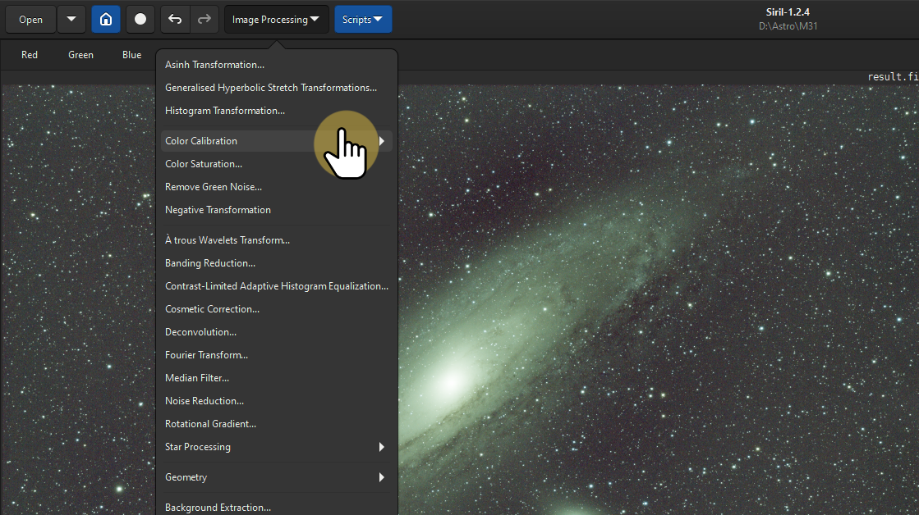Viewport: 919px width, 515px height.
Task: Open Generalised Hyperbolic Stretch Transformations
Action: click(x=271, y=88)
